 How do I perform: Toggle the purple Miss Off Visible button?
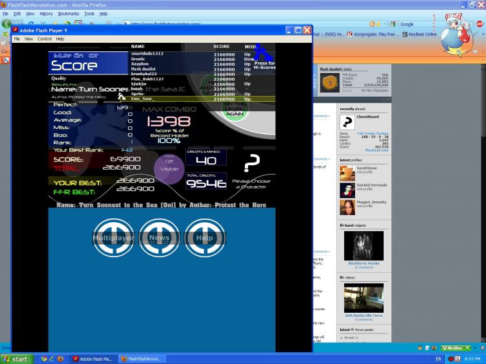169,169
